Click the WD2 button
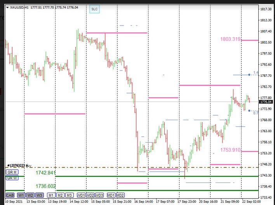 pyautogui.click(x=91, y=195)
